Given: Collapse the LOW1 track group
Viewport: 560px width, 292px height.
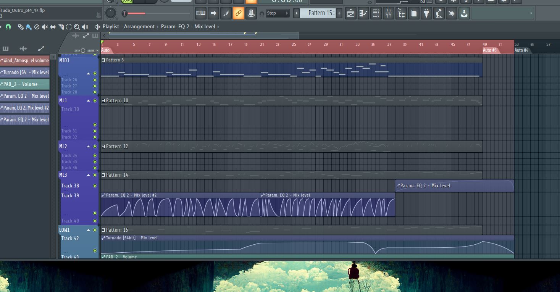Looking at the screenshot, I should (x=89, y=230).
